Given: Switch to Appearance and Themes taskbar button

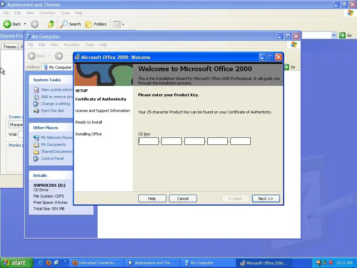Looking at the screenshot, I should point(153,263).
